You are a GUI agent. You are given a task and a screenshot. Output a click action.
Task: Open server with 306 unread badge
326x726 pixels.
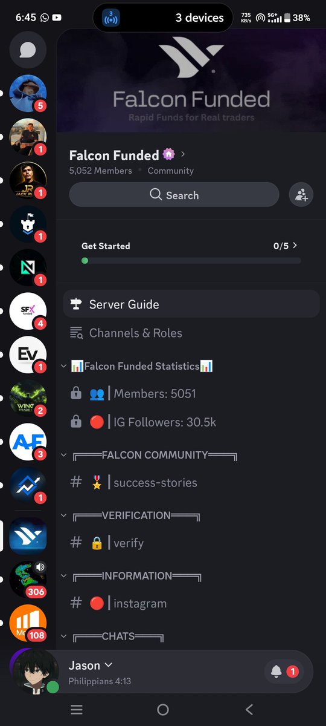[28, 580]
